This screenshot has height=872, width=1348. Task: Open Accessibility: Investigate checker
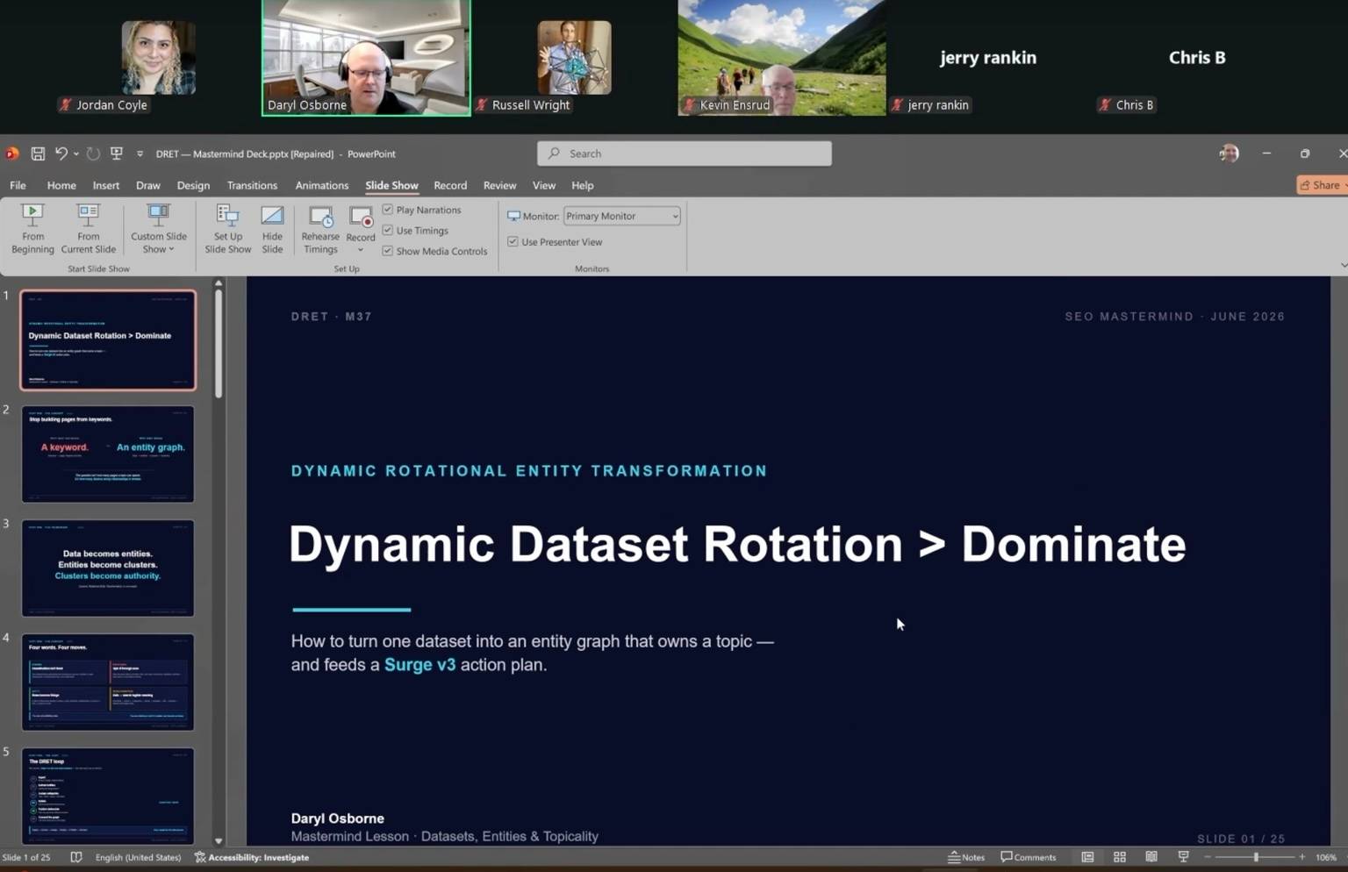tap(252, 857)
